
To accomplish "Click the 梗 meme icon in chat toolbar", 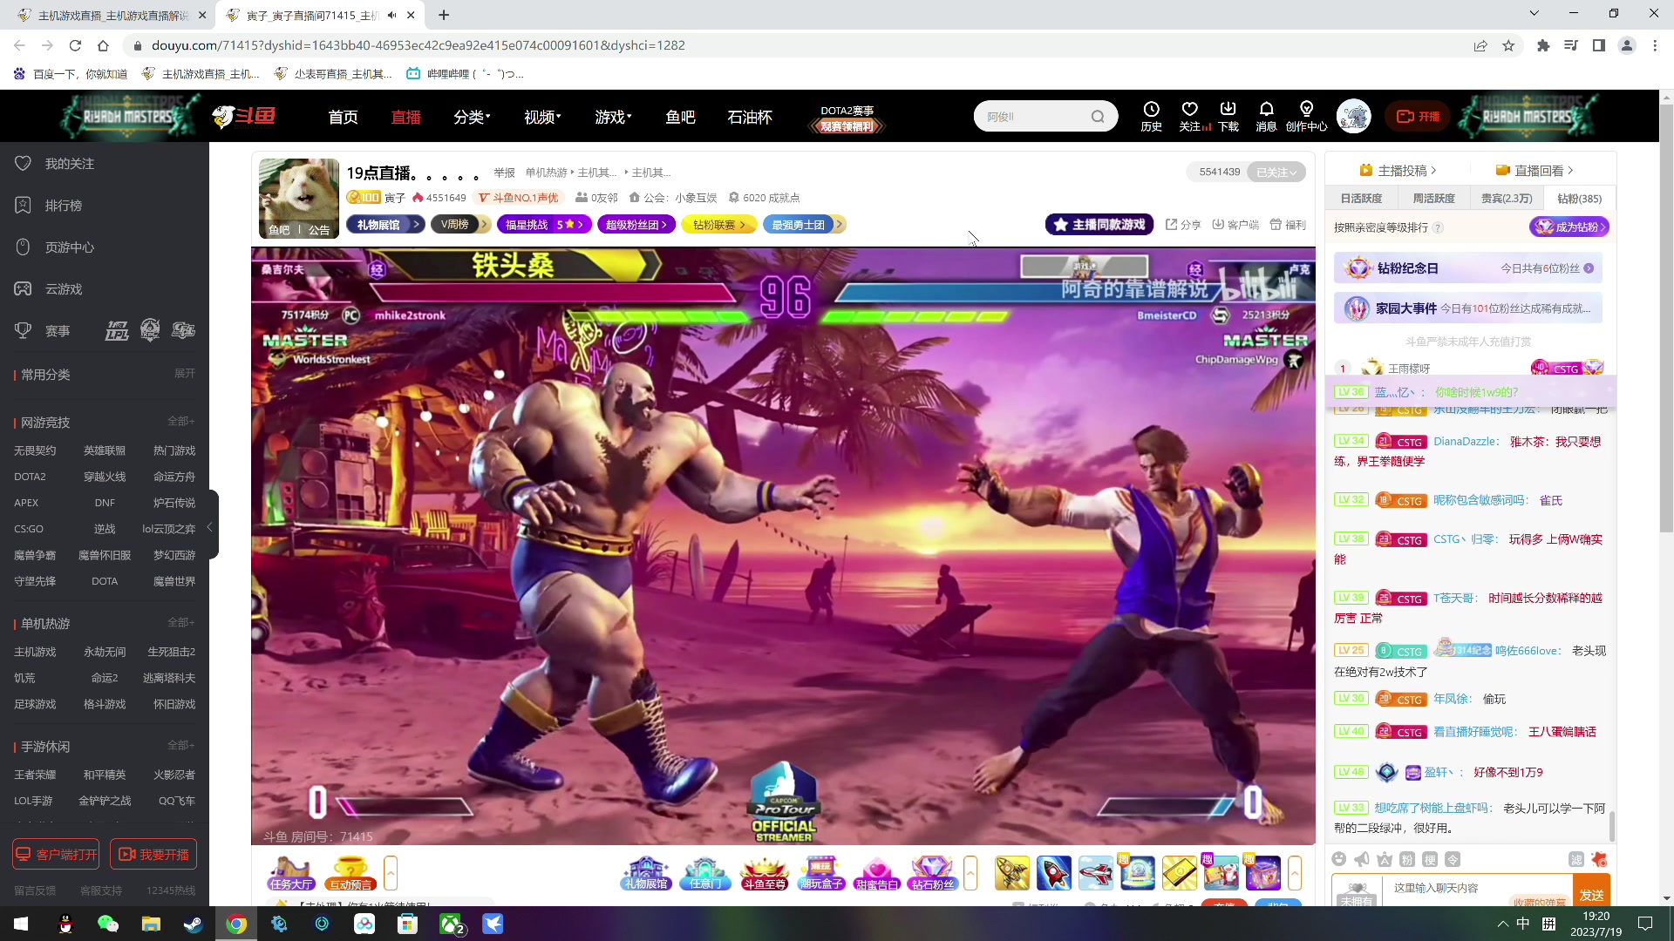I will pyautogui.click(x=1430, y=859).
